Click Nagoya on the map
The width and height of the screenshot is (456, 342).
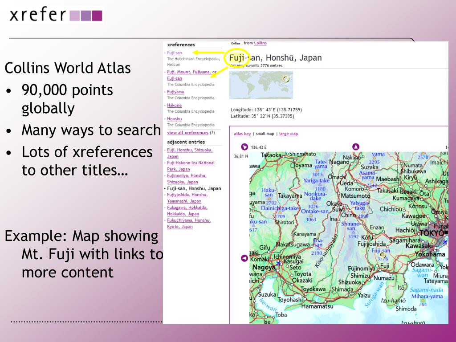pyautogui.click(x=264, y=267)
